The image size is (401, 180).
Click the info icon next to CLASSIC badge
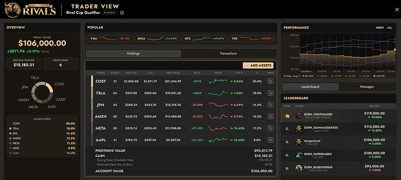tap(122, 13)
